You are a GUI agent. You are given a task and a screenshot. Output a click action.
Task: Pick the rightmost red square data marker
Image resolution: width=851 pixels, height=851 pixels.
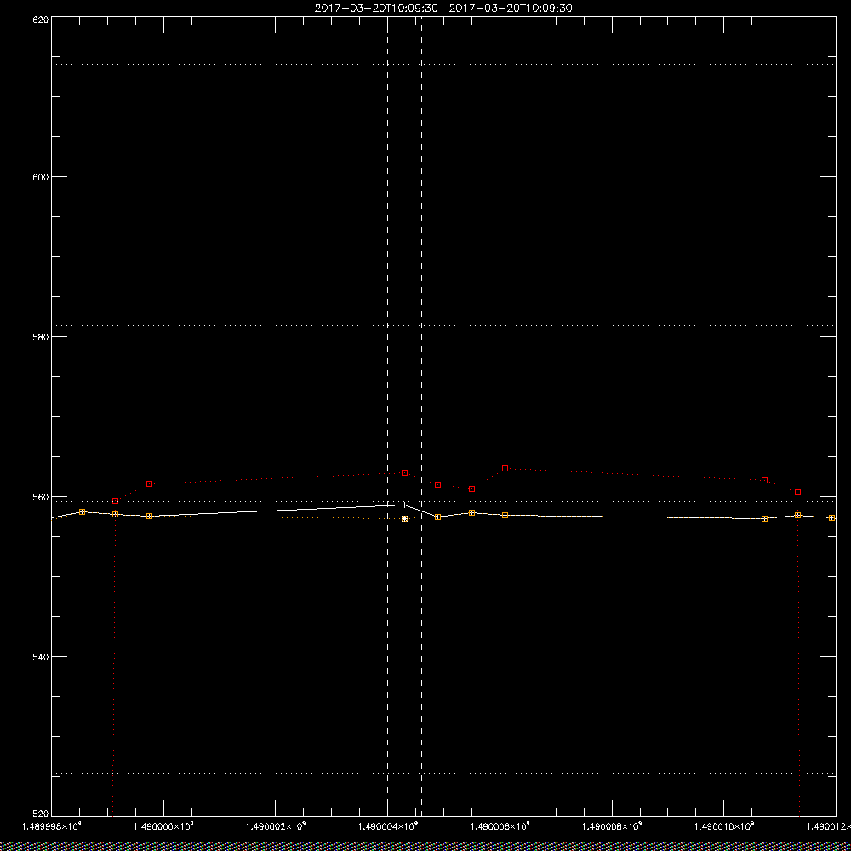point(798,492)
